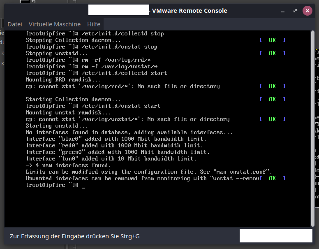
Task: Click the swap colors arrow icon behind the window
Action: [x=34, y=2]
